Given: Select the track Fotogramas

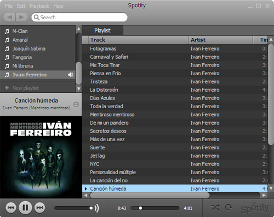Looking at the screenshot, I should pyautogui.click(x=175, y=49).
